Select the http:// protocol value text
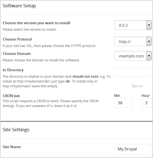Screen dimensions: 153x158 (125, 42)
